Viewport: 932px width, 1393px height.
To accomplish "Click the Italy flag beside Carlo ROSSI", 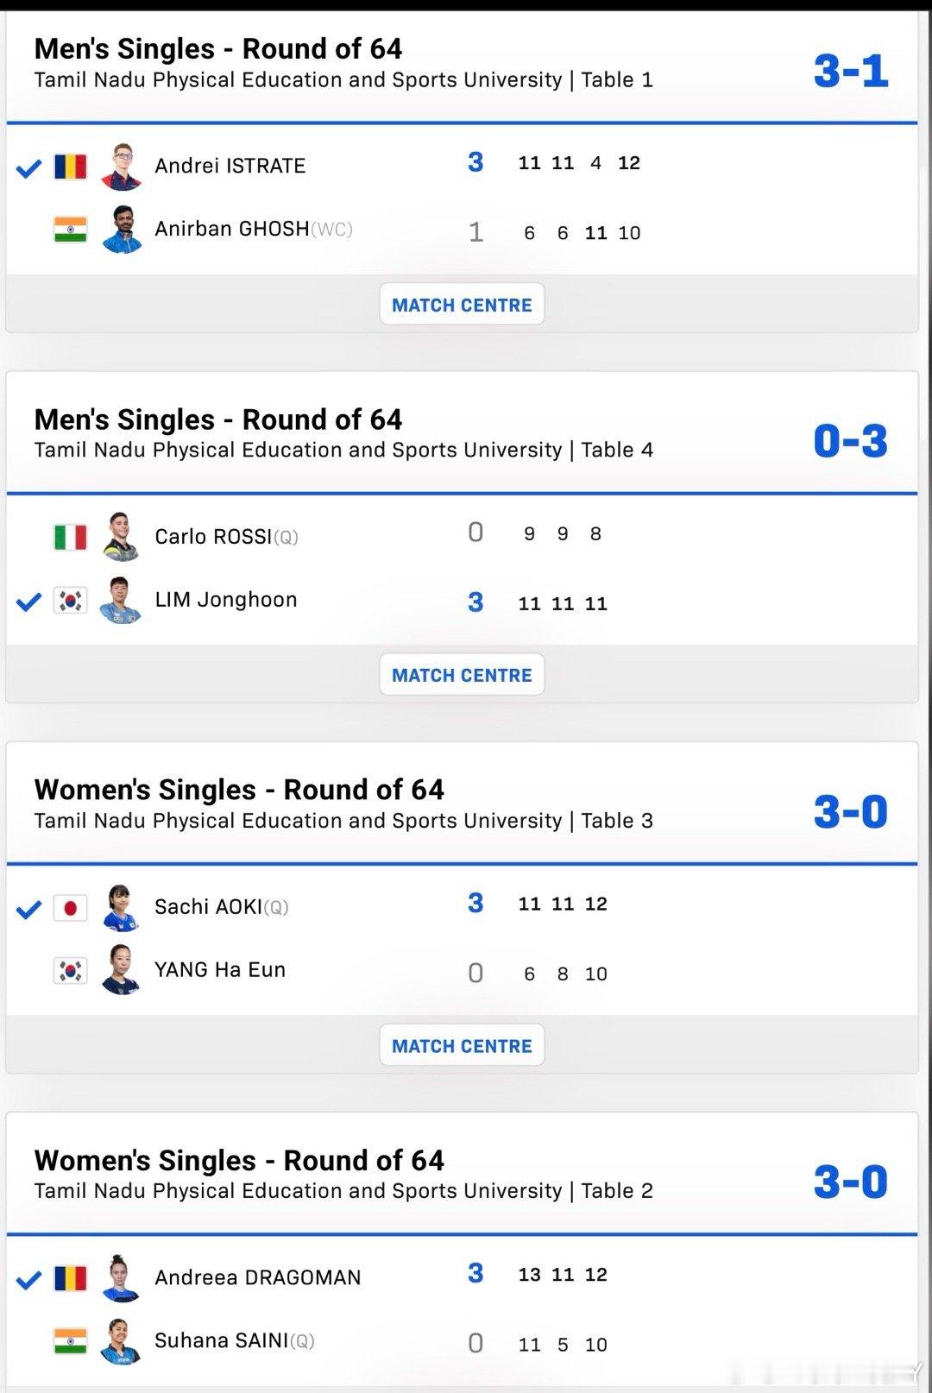I will pos(70,537).
